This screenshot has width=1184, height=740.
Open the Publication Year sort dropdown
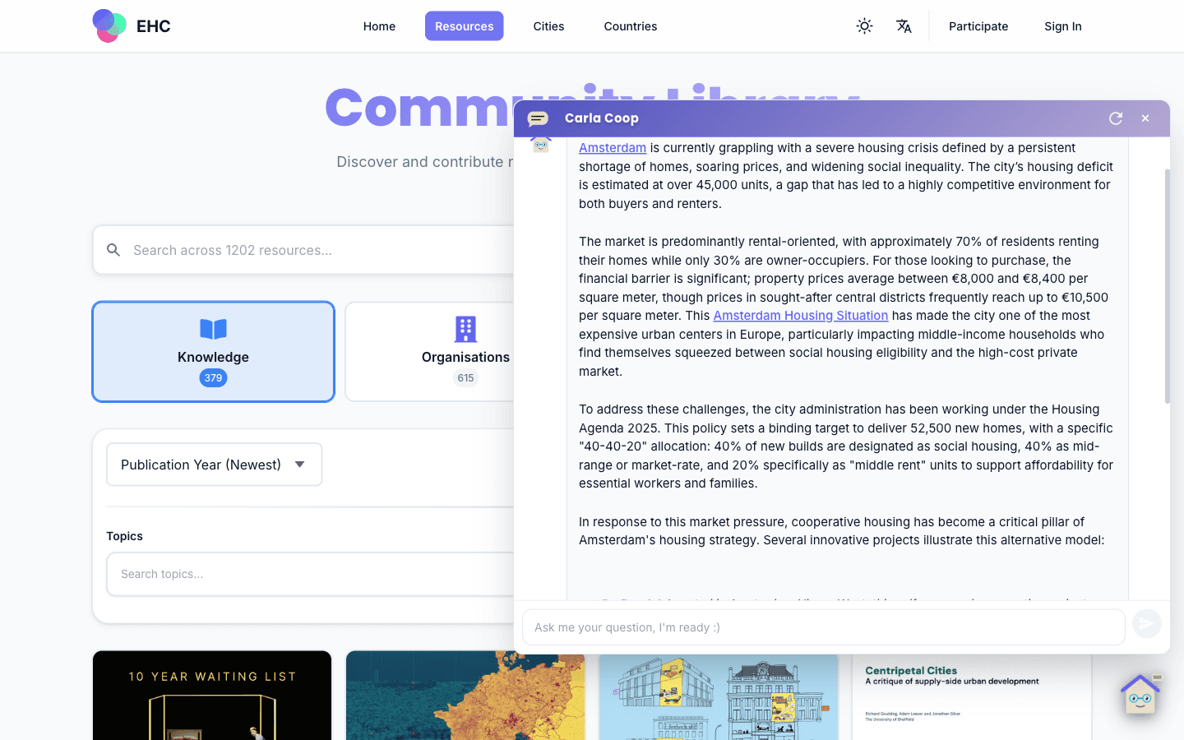214,464
